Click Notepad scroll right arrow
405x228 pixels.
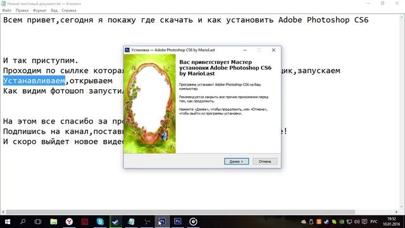[x=397, y=212]
